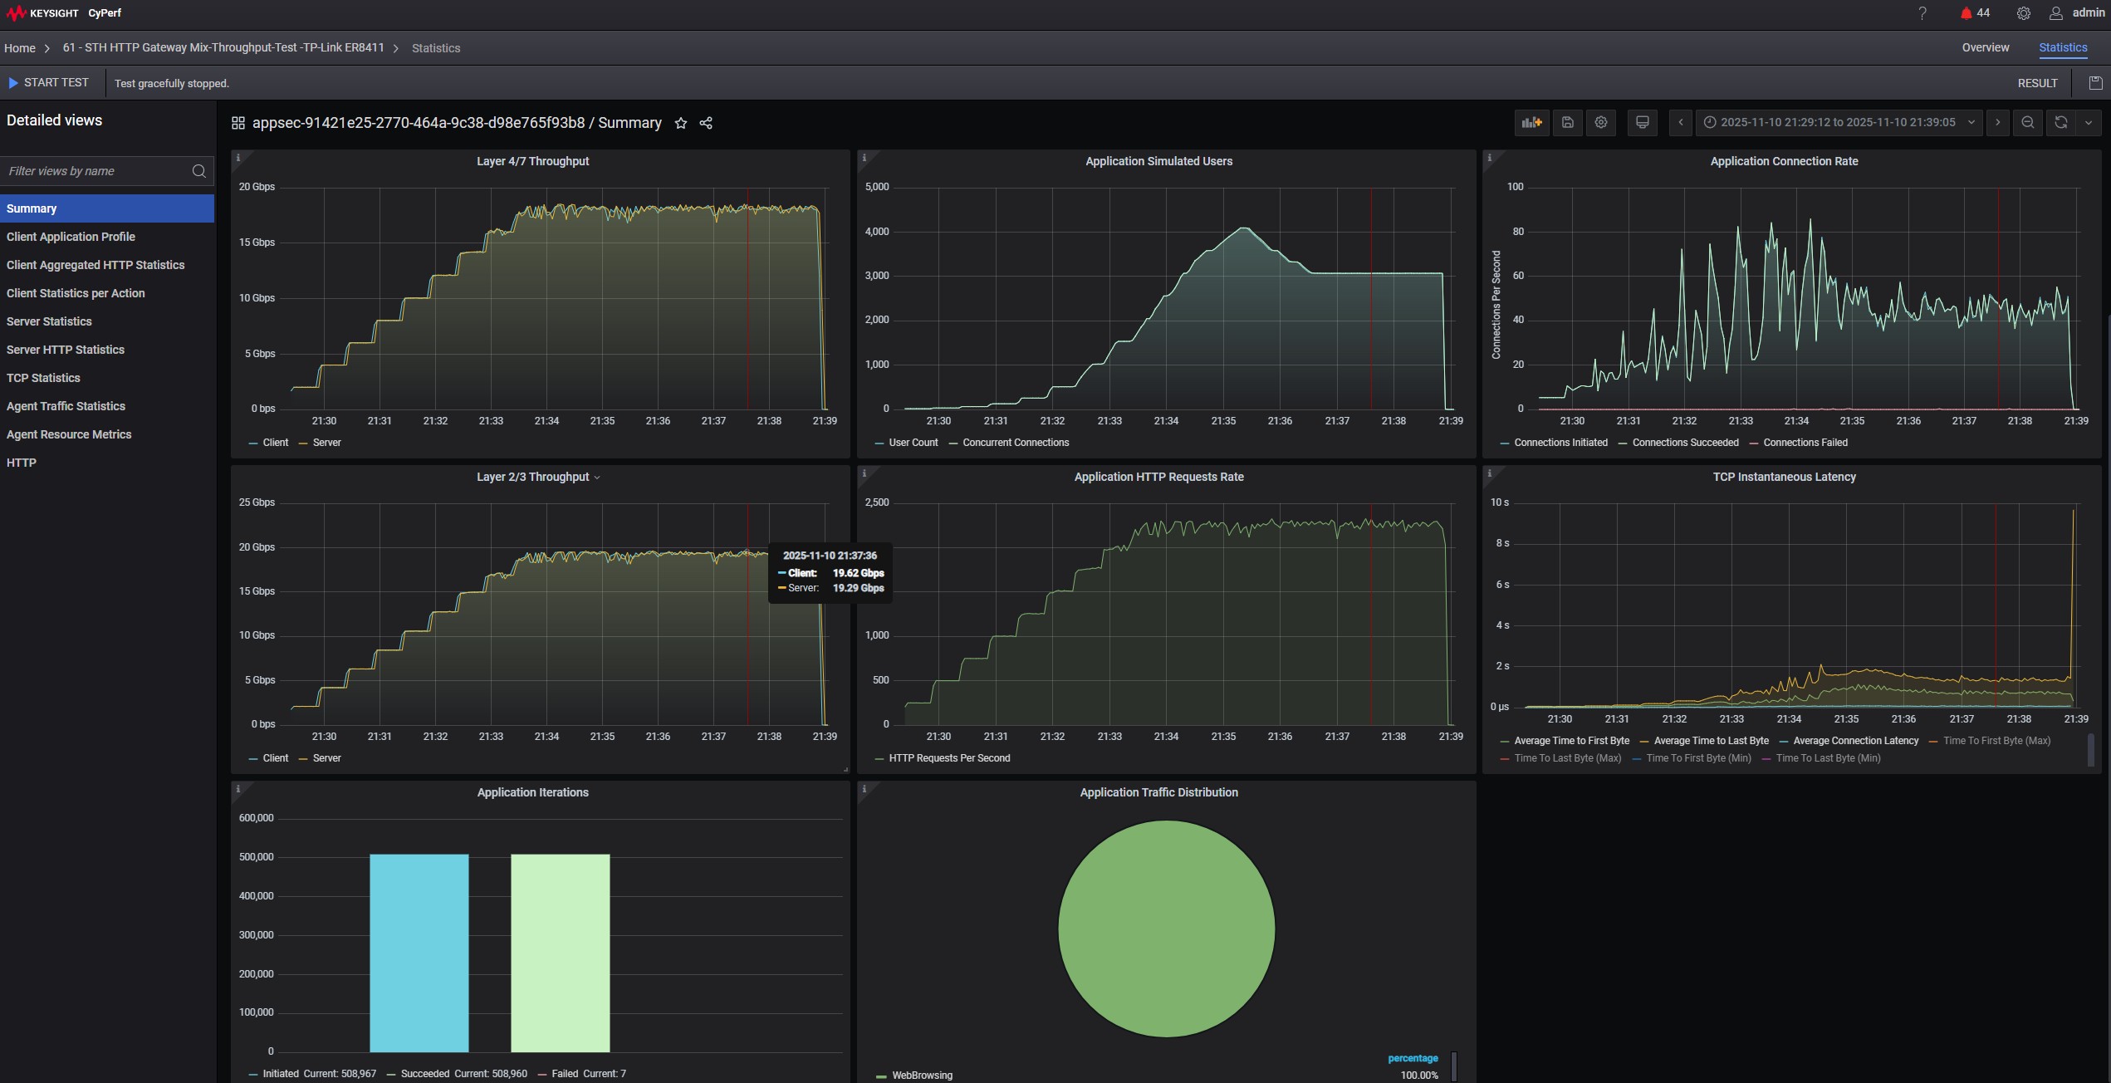Share the dashboard via share icon

click(x=706, y=124)
